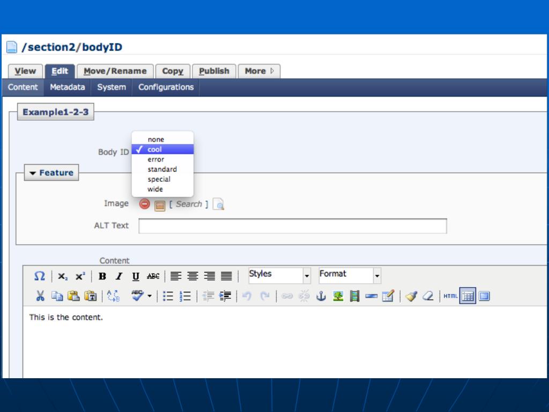Toggle fullscreen editor mode
Screen dimensions: 549x412
pos(484,296)
